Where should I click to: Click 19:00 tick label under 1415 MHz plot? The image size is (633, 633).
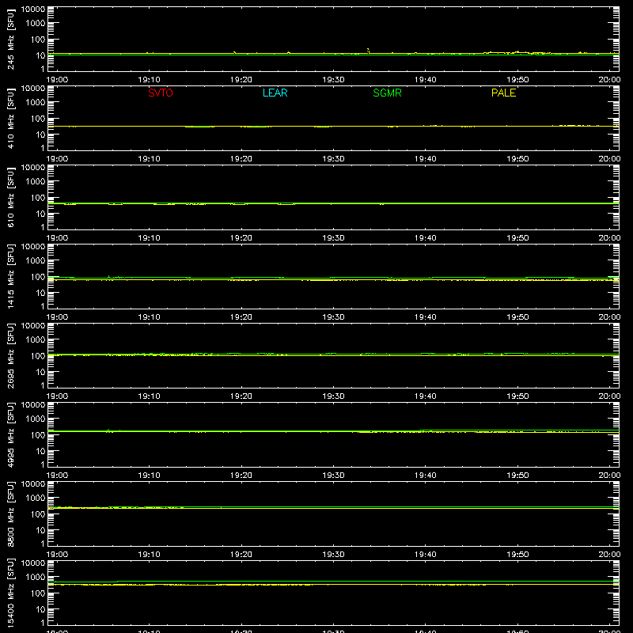tap(57, 317)
